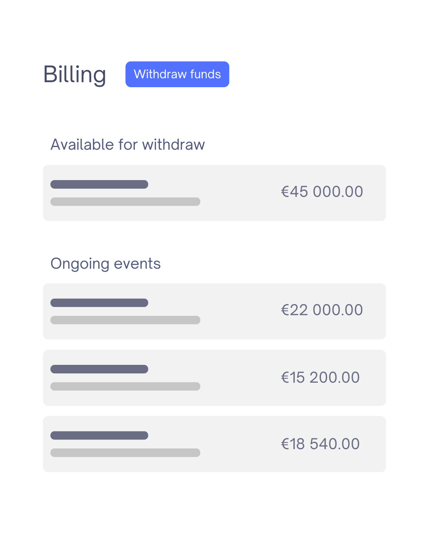Open the €45 000.00 available balance card
Screen dimensions: 429x536
tap(214, 193)
